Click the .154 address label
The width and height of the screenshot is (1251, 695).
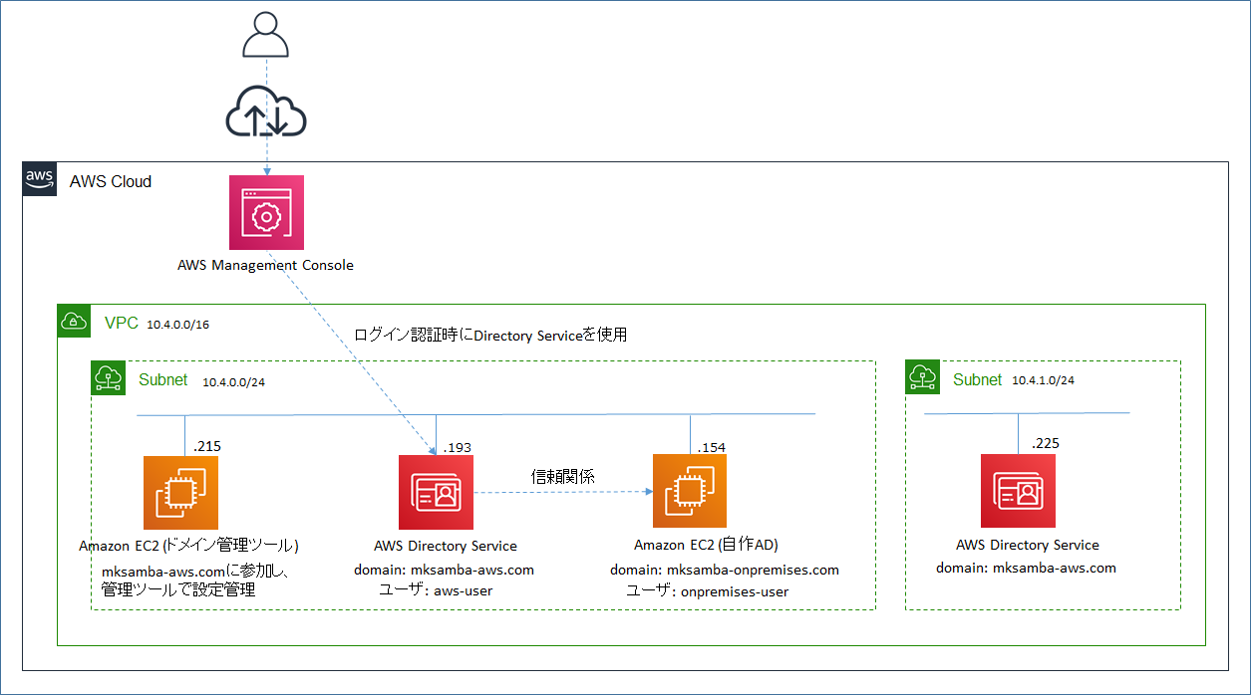tap(712, 447)
